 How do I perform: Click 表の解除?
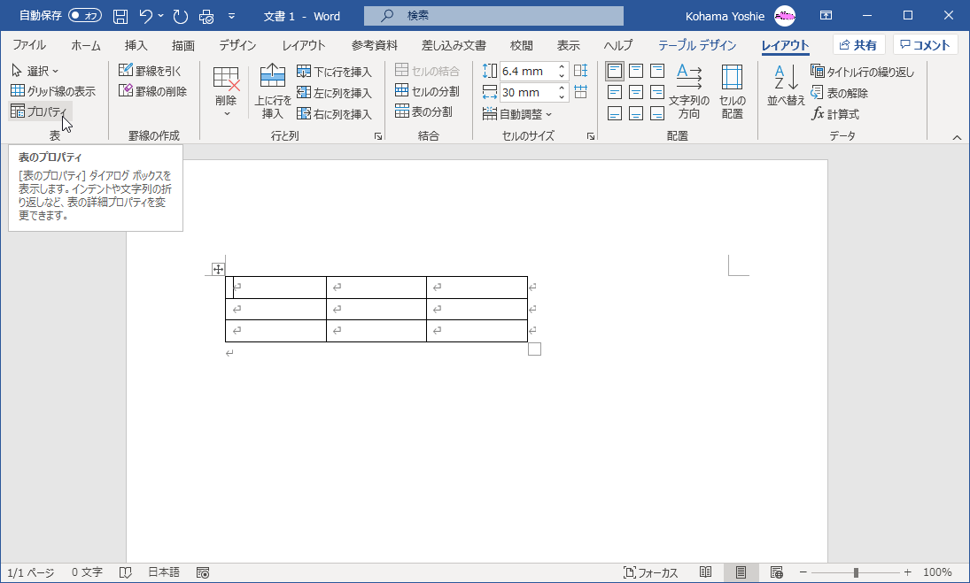pyautogui.click(x=840, y=93)
